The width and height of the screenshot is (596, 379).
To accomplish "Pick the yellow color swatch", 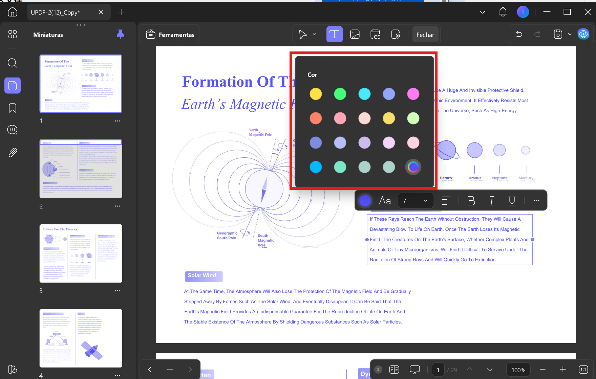I will click(316, 94).
